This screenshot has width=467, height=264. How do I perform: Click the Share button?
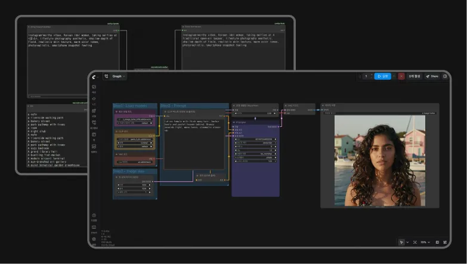(x=432, y=76)
